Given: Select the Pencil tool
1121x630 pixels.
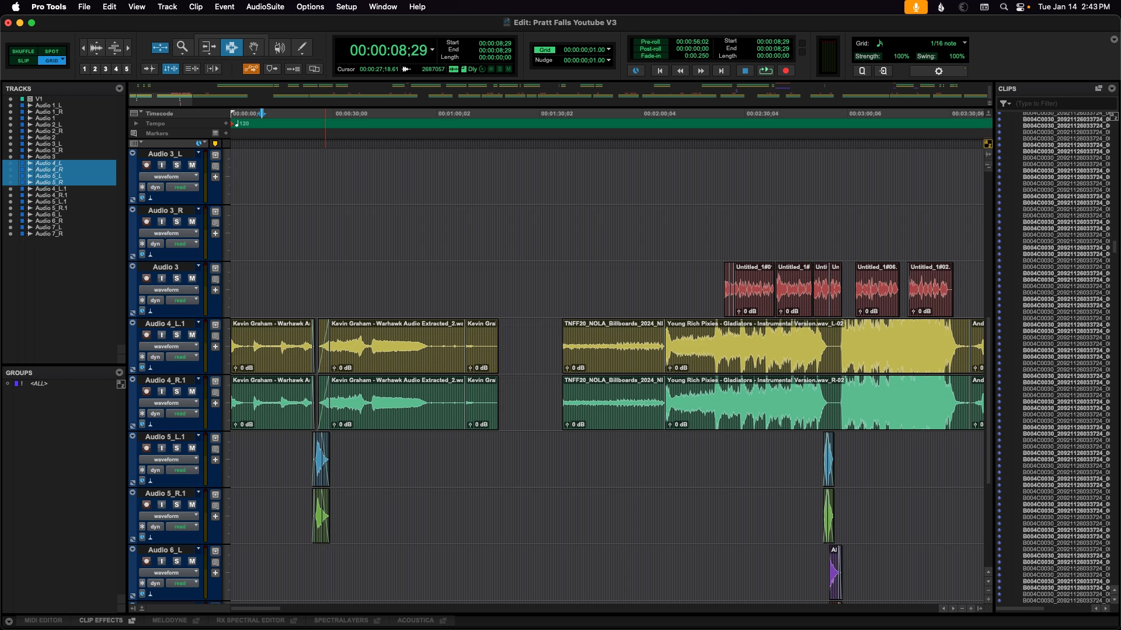Looking at the screenshot, I should click(x=302, y=47).
